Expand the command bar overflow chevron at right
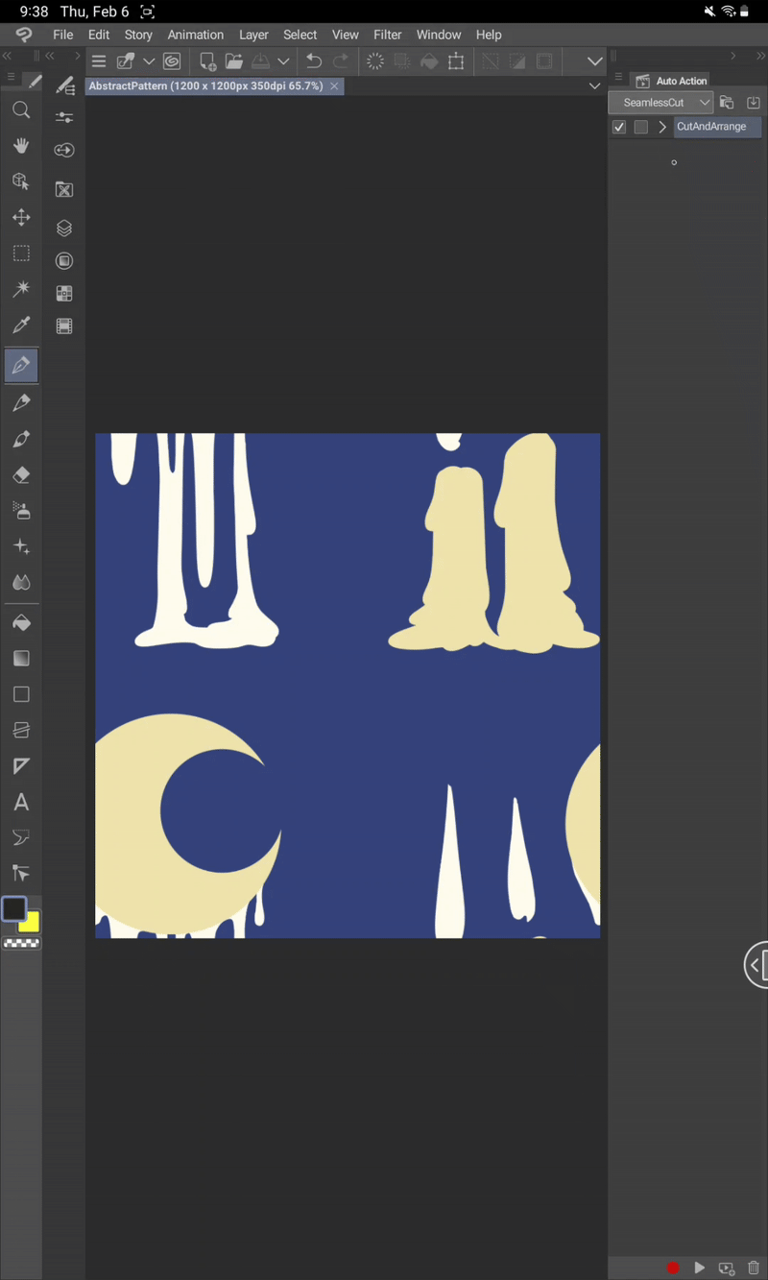Viewport: 768px width, 1280px height. coord(595,61)
